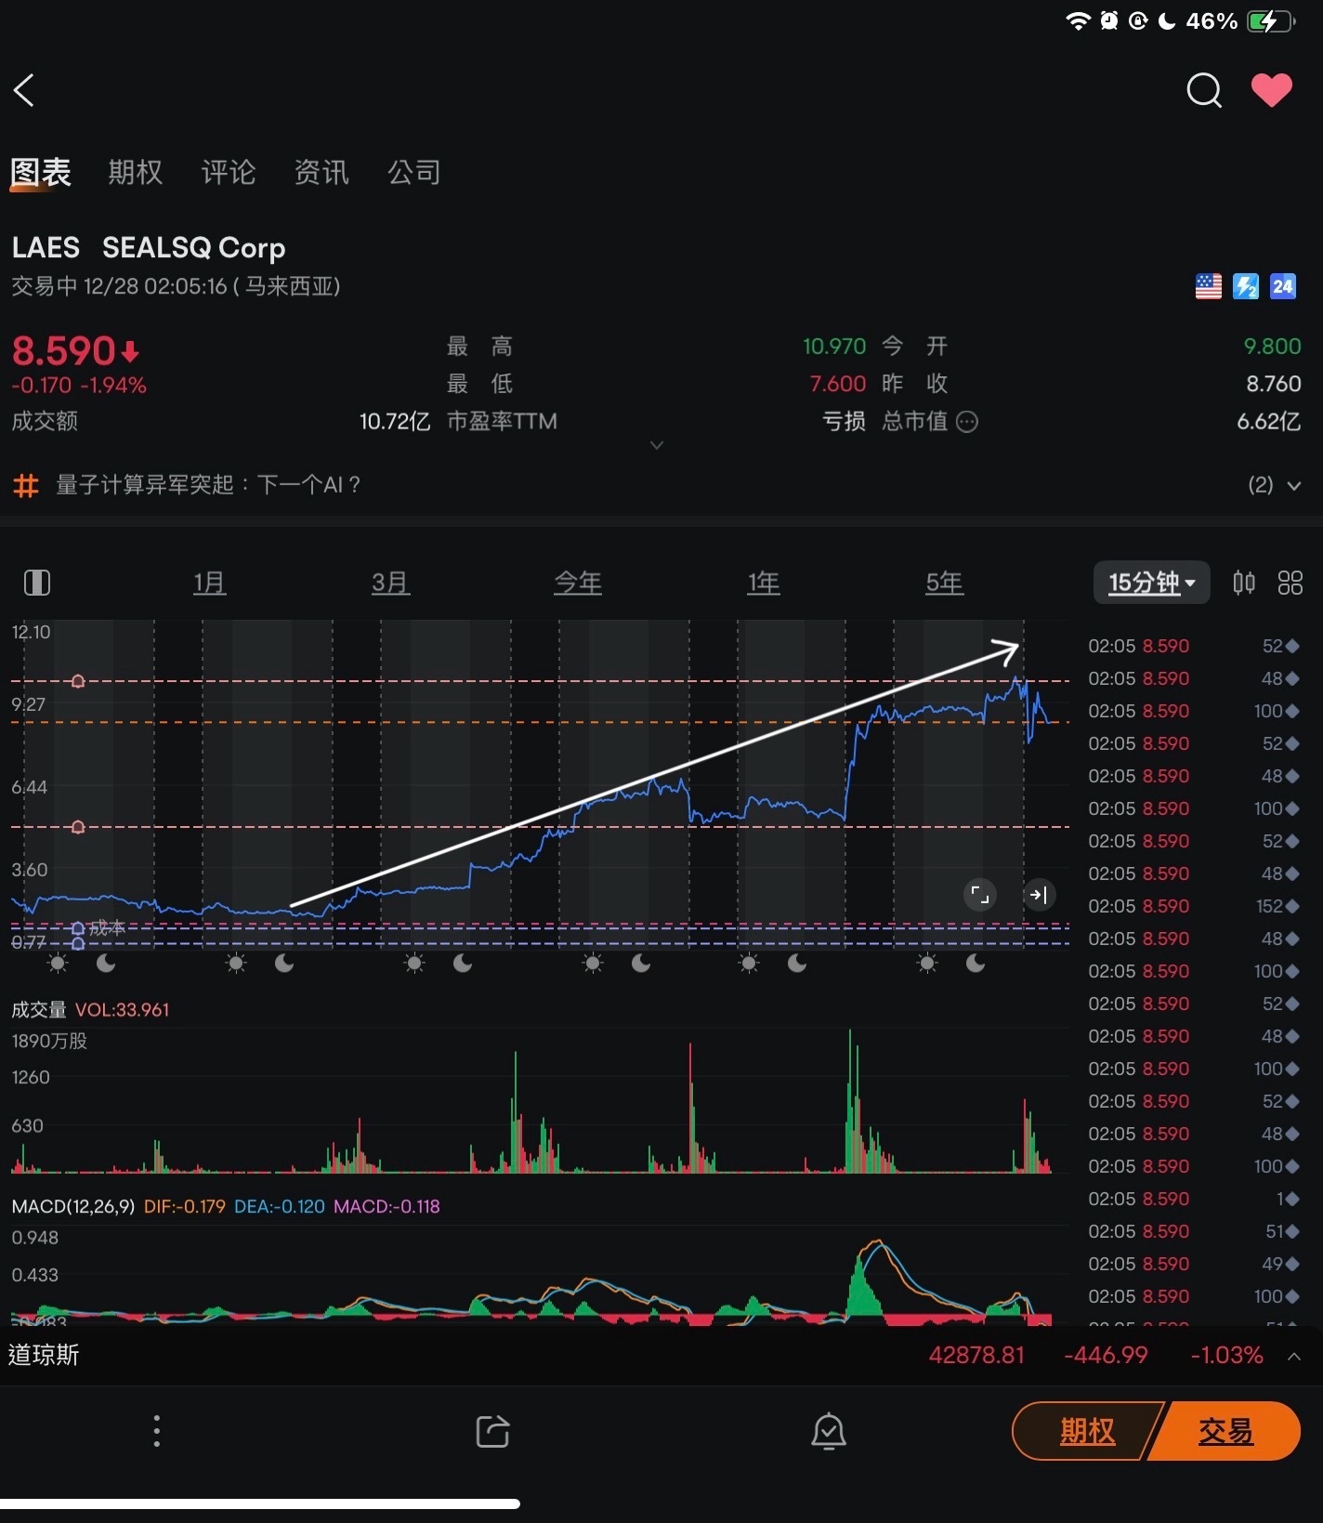Switch to the 期权 tab
The height and width of the screenshot is (1523, 1323).
[136, 172]
